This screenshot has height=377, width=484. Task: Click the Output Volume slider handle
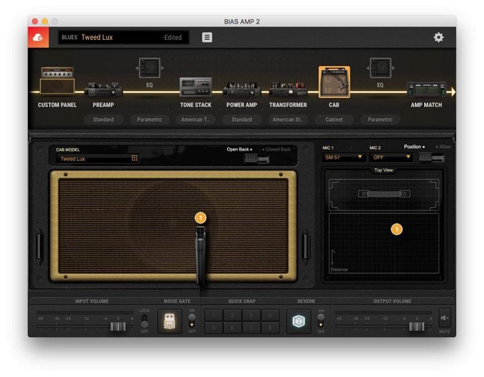(416, 326)
